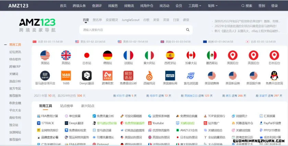The width and height of the screenshot is (288, 146).
Task: Open the 法国站 France flag icon
Action: (128, 55)
